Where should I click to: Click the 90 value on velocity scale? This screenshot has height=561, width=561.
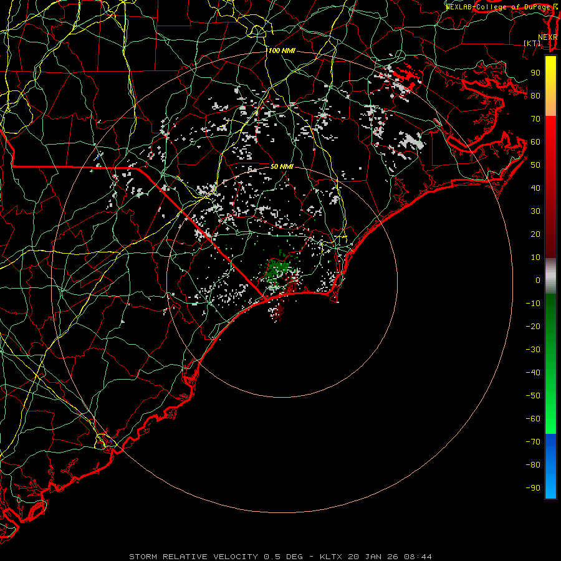[535, 73]
